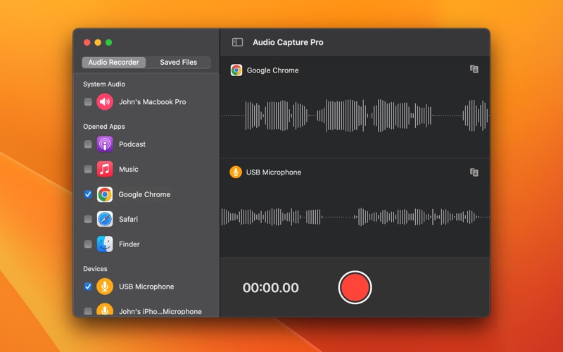The width and height of the screenshot is (563, 352).
Task: Click the Google Chrome icon in sidebar
Action: pos(105,194)
